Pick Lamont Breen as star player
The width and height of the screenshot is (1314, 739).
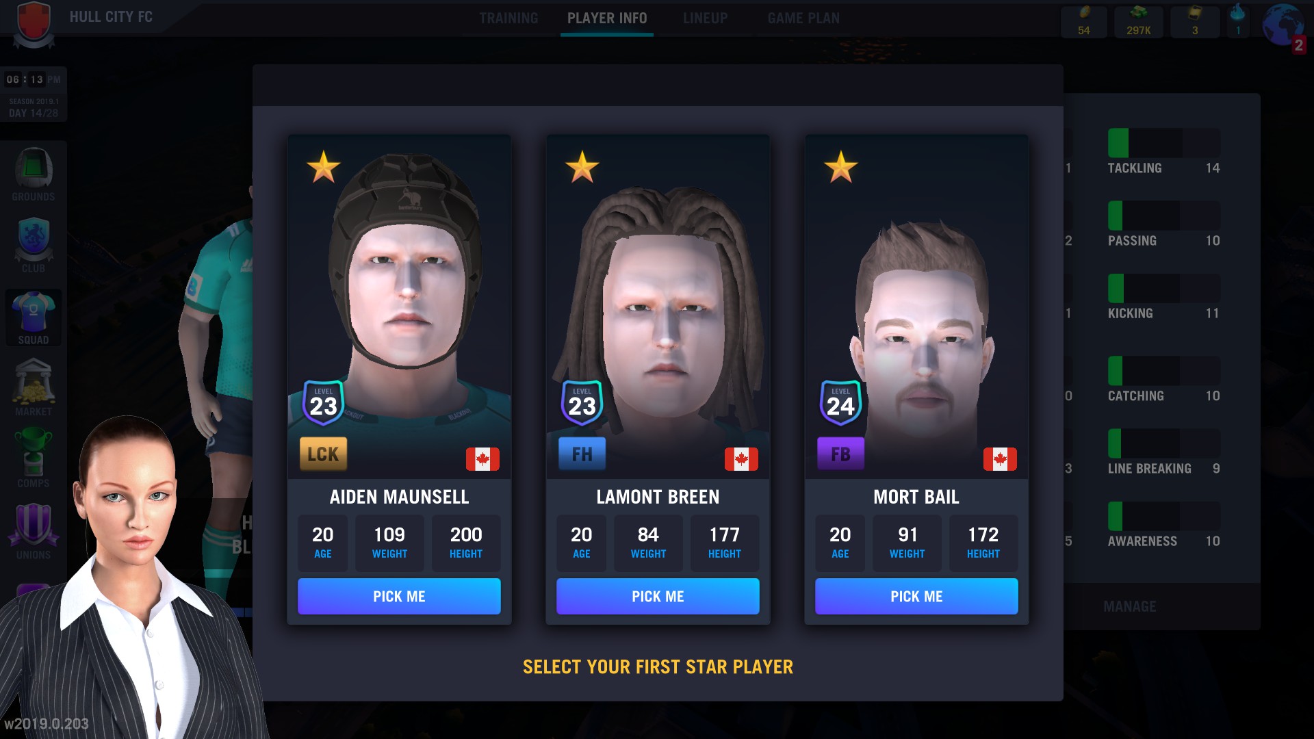(x=658, y=597)
